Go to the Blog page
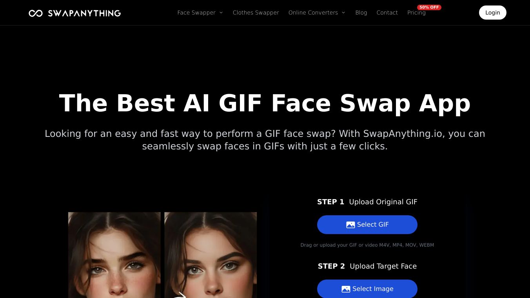This screenshot has width=530, height=298. 361,13
